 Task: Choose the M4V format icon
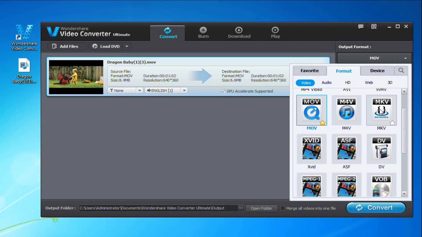coord(347,110)
